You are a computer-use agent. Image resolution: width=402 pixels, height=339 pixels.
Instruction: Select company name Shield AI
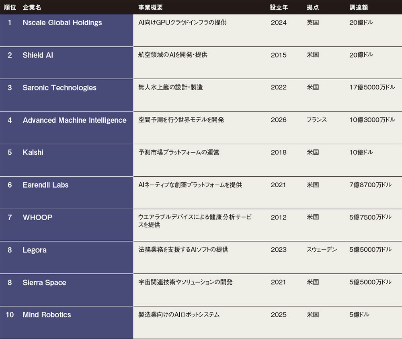click(x=38, y=55)
